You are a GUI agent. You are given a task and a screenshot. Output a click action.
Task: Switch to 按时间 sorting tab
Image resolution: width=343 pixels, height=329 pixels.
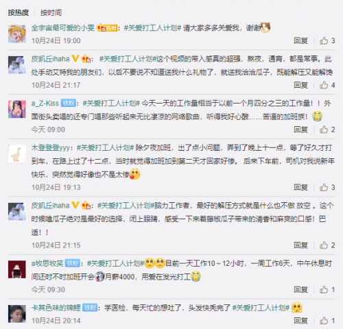pyautogui.click(x=51, y=12)
